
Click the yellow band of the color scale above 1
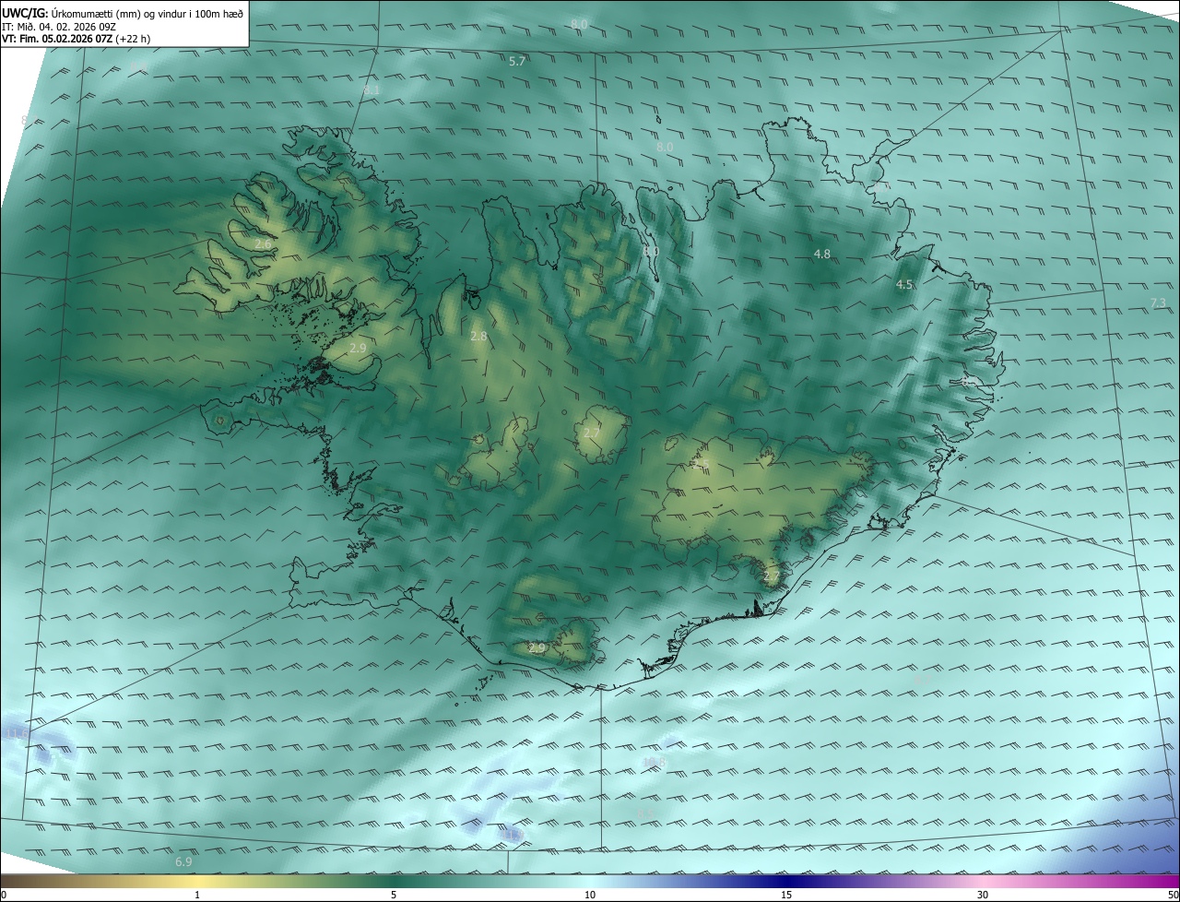pyautogui.click(x=197, y=881)
